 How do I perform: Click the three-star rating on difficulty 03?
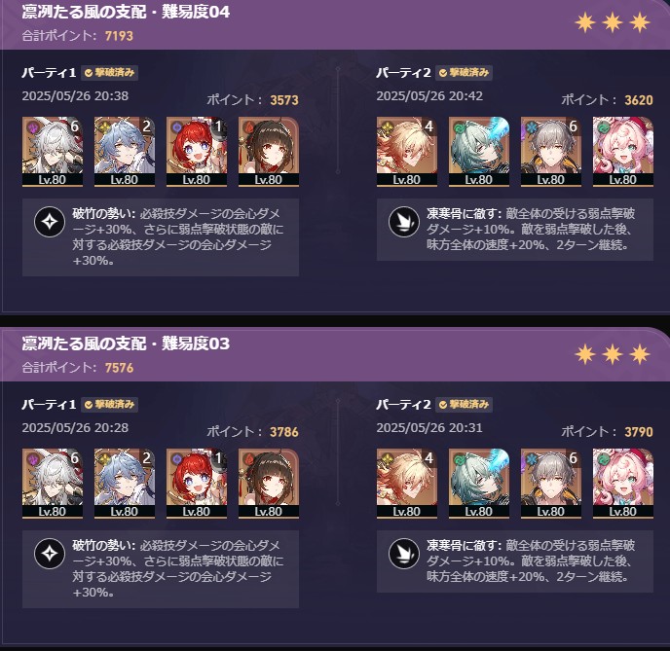[612, 354]
